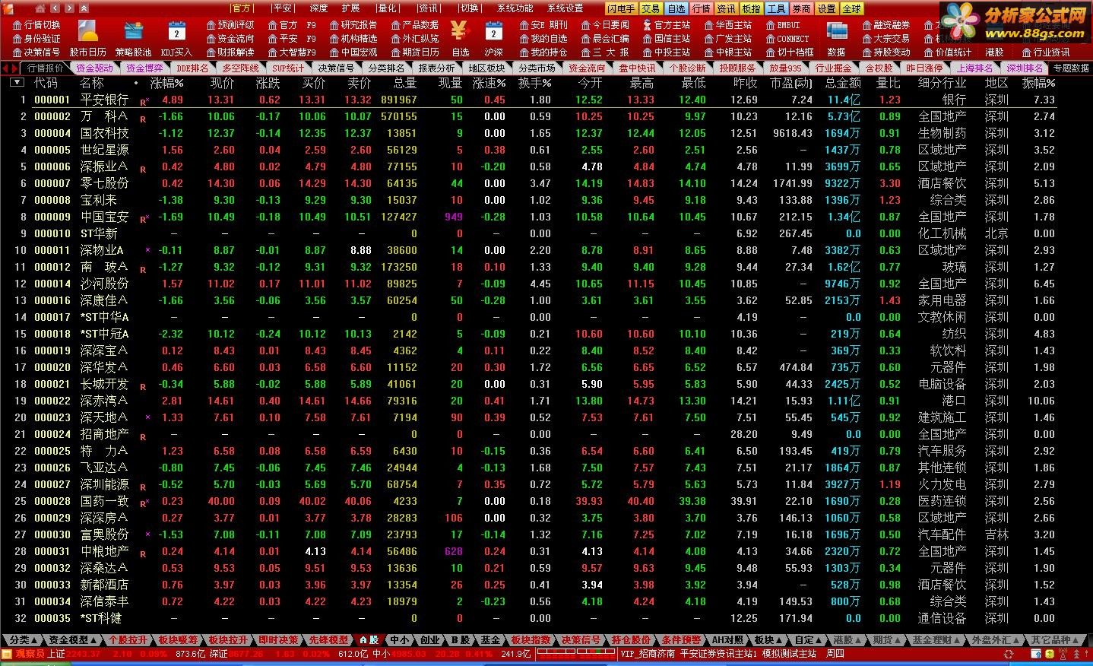Expand the 板块 bottom dropdown
The height and width of the screenshot is (666, 1093).
(x=768, y=640)
